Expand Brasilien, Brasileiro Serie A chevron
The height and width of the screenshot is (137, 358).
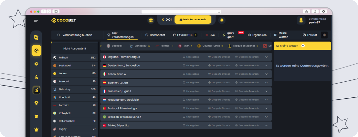[266, 117]
